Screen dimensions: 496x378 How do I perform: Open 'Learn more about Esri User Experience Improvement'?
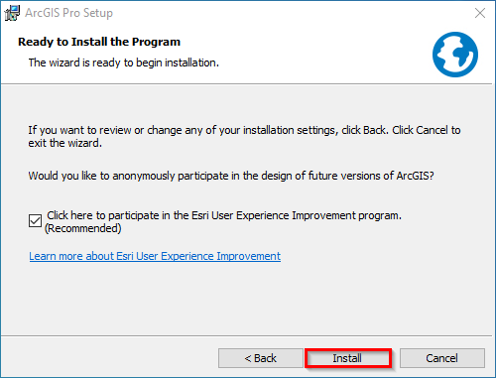click(155, 256)
